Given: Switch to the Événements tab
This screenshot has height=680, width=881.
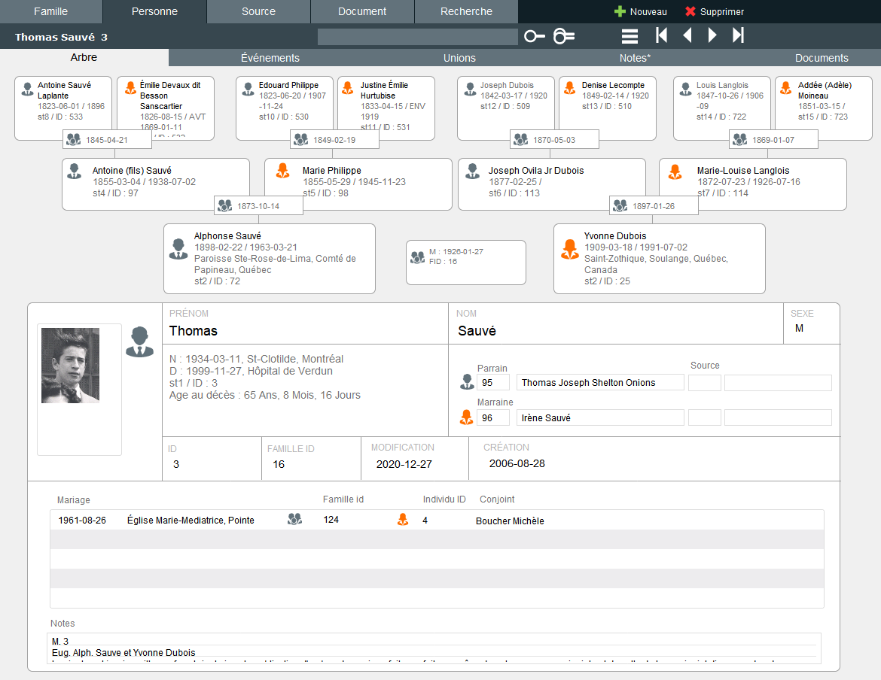Looking at the screenshot, I should pyautogui.click(x=270, y=58).
